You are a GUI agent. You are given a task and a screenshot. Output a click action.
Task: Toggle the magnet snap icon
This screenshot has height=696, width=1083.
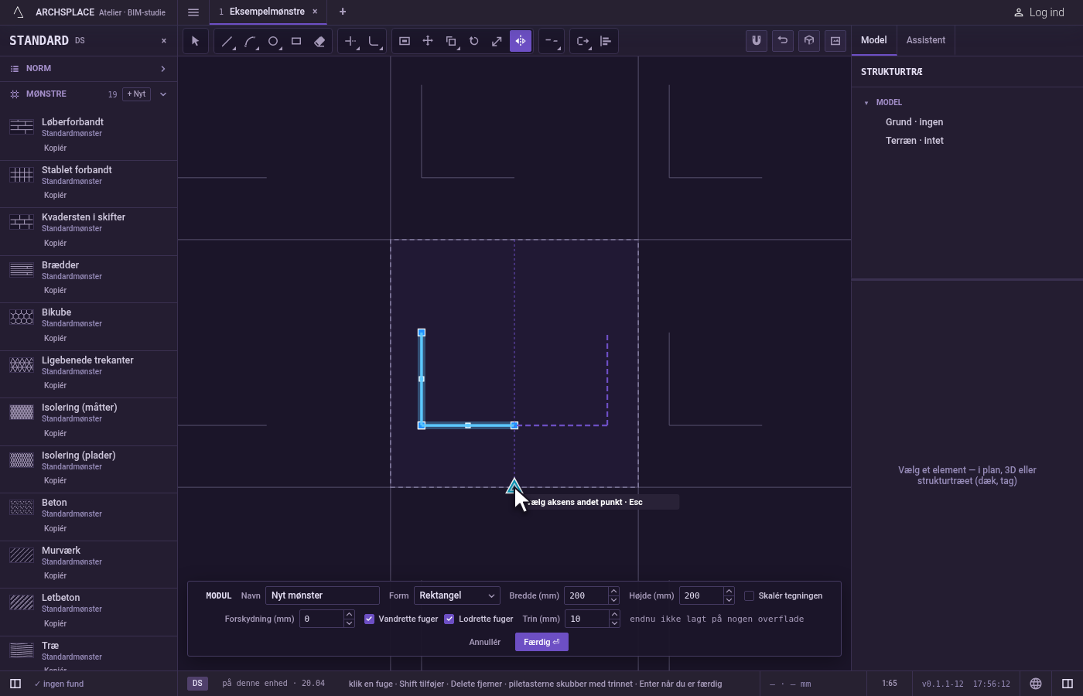tap(757, 41)
